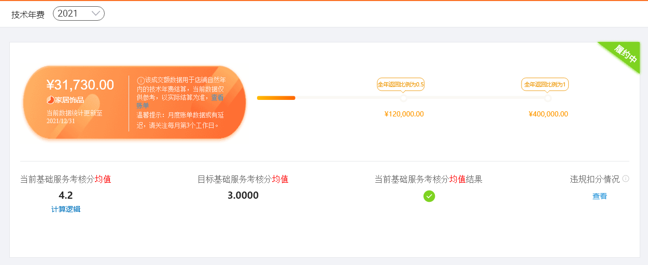Screen dimensions: 648x265
Task: Open the 2021 year dropdown
Action: coord(79,13)
